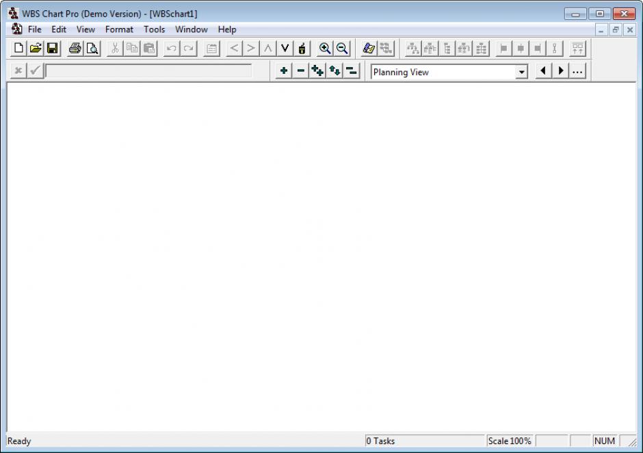The height and width of the screenshot is (453, 643).
Task: Click the left angle bracket toolbar button
Action: [234, 49]
